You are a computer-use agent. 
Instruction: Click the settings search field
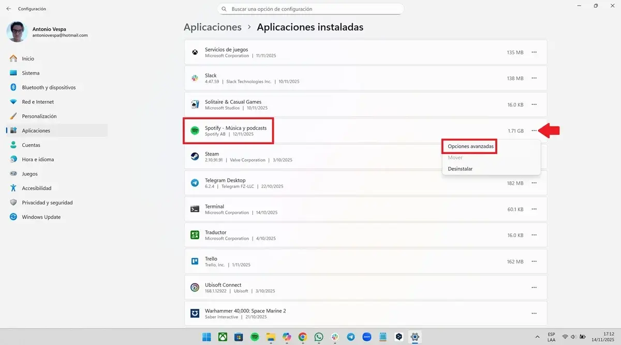(x=310, y=9)
